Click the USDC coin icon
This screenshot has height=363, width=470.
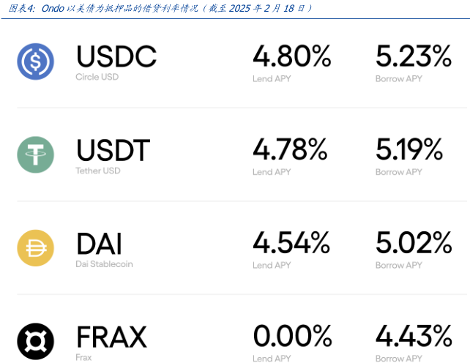point(36,61)
